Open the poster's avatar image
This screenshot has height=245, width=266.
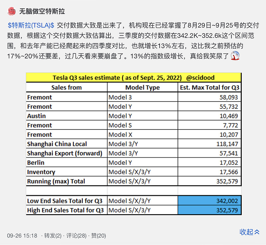point(12,12)
